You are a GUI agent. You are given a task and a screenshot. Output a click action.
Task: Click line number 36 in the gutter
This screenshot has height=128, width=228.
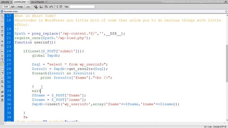(9, 104)
